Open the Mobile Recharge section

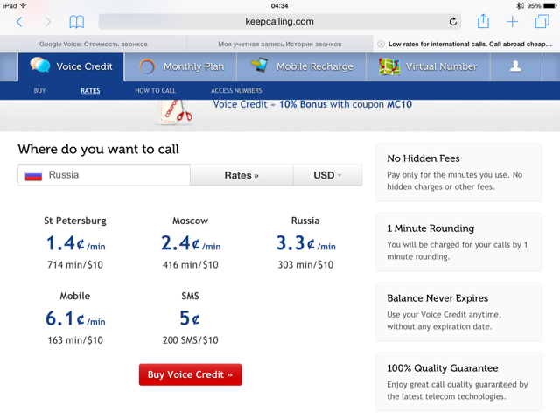pos(302,66)
